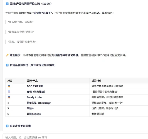Click the silver medal icon in ranking table
The height and width of the screenshot is (139, 148).
[9, 92]
